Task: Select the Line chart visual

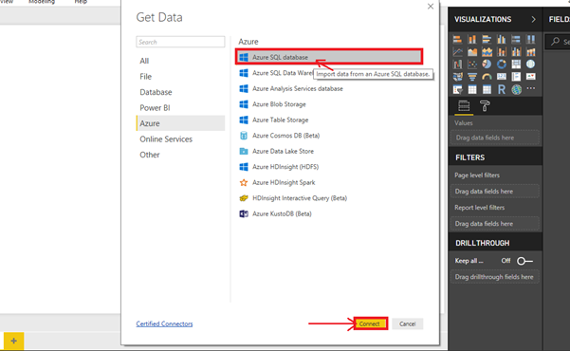Action: click(x=457, y=52)
